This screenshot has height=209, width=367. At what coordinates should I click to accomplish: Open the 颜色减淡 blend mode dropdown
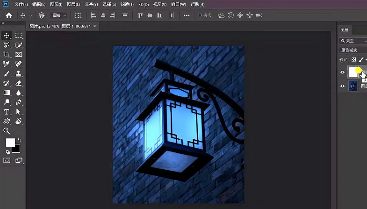[x=353, y=50]
